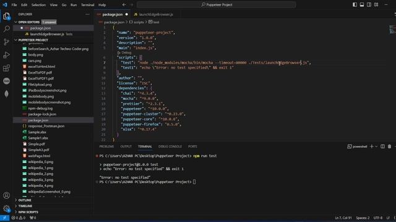Toggle the primary side bar layout icon
The height and width of the screenshot is (222, 396).
click(x=355, y=4)
